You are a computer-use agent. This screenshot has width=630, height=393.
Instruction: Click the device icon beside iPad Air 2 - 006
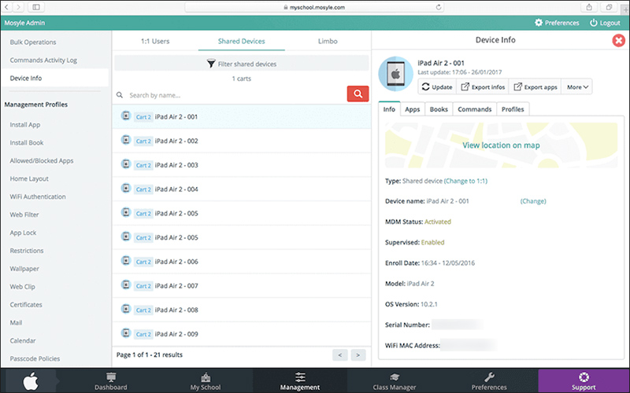[x=126, y=261]
